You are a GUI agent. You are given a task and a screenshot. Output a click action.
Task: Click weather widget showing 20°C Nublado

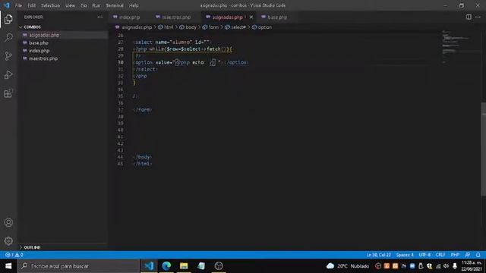pos(348,266)
